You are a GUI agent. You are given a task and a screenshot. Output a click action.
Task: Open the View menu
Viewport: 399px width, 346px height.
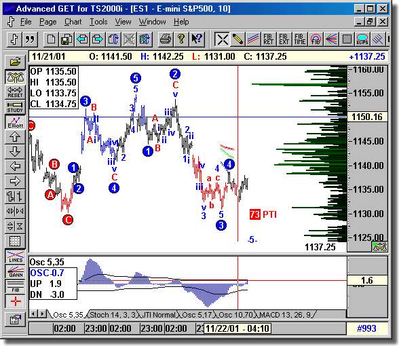click(x=123, y=22)
